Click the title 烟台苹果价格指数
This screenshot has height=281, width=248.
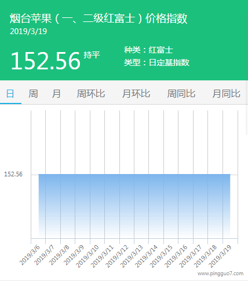coord(99,19)
